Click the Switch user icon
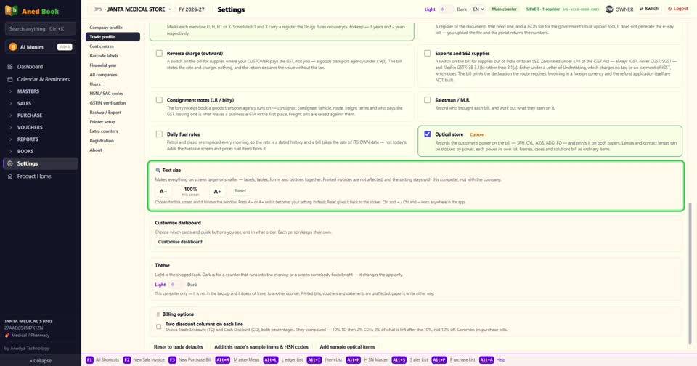 641,9
